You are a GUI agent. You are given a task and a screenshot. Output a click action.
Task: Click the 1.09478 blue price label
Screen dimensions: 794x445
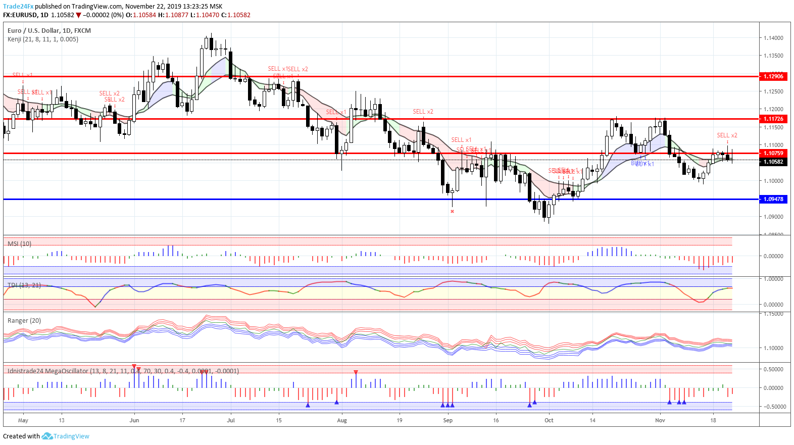coord(773,200)
